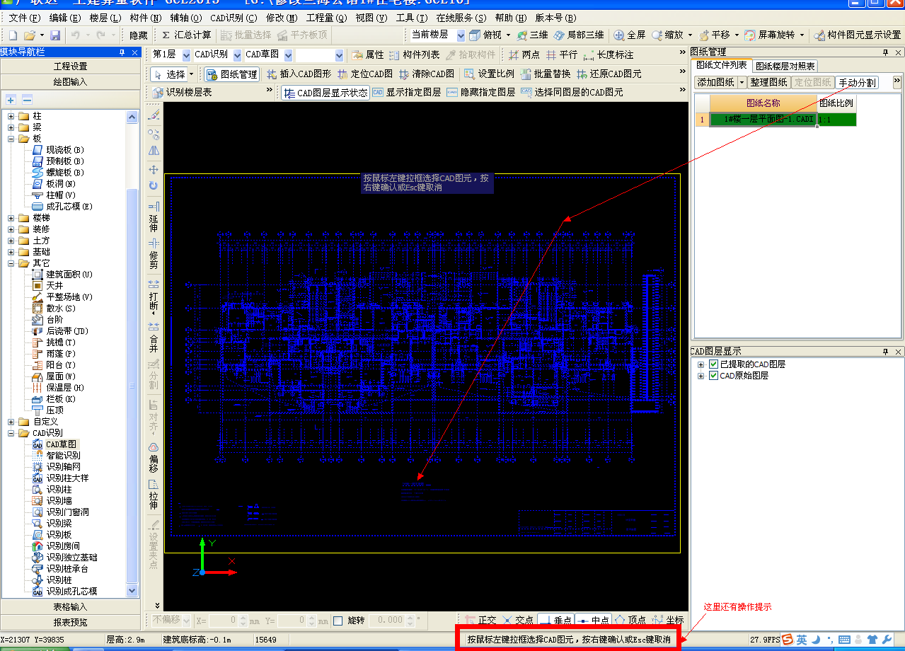Open 构件图元显示设置 display settings
Viewport: 905px width, 651px height.
click(857, 35)
